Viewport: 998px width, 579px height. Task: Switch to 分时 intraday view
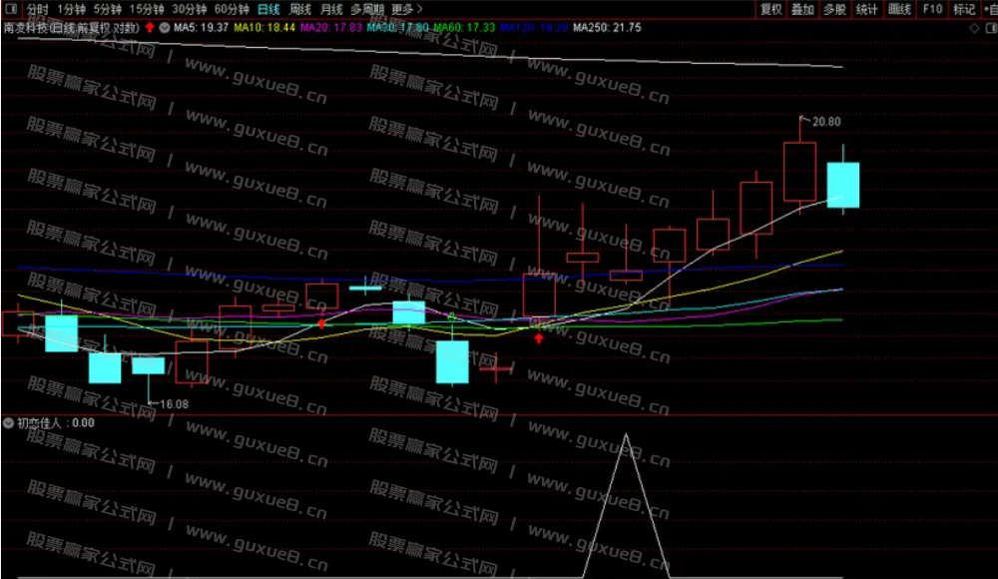click(36, 8)
